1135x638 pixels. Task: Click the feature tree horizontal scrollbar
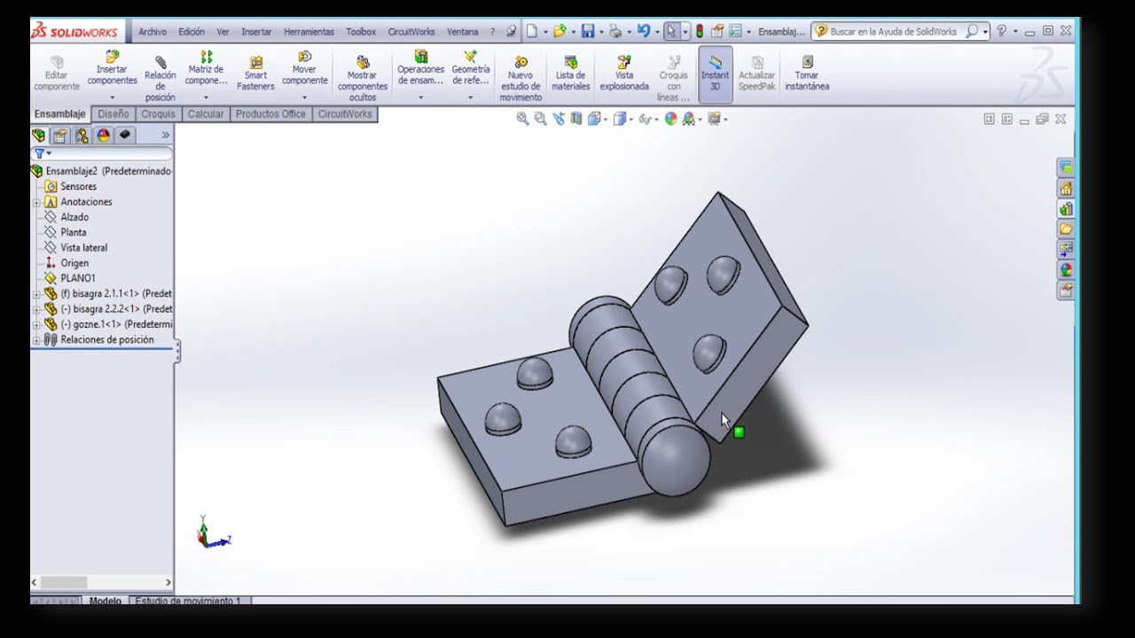click(x=102, y=582)
